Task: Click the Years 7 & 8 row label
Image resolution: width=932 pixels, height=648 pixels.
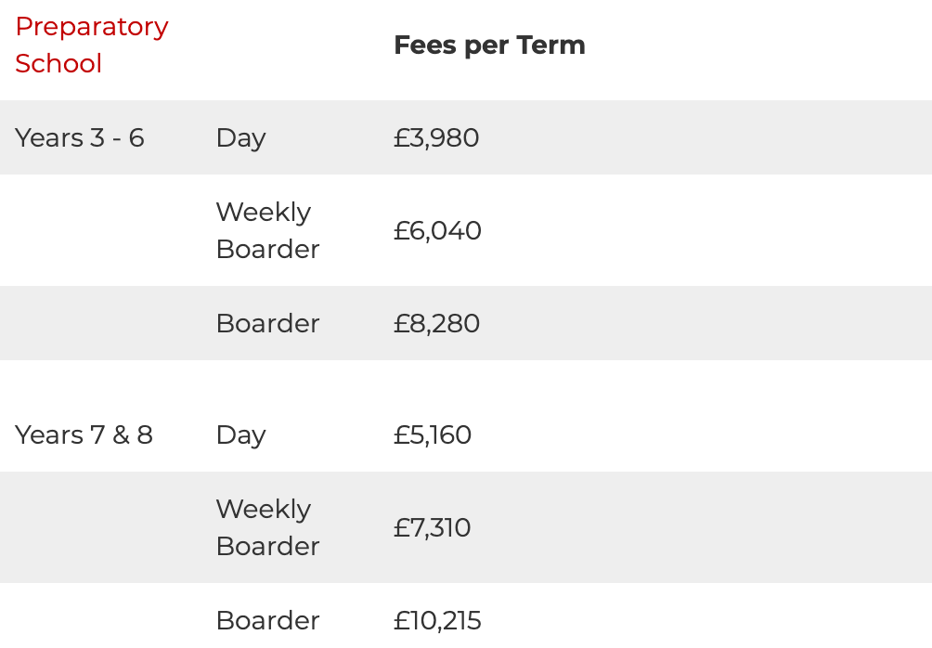Action: point(84,435)
